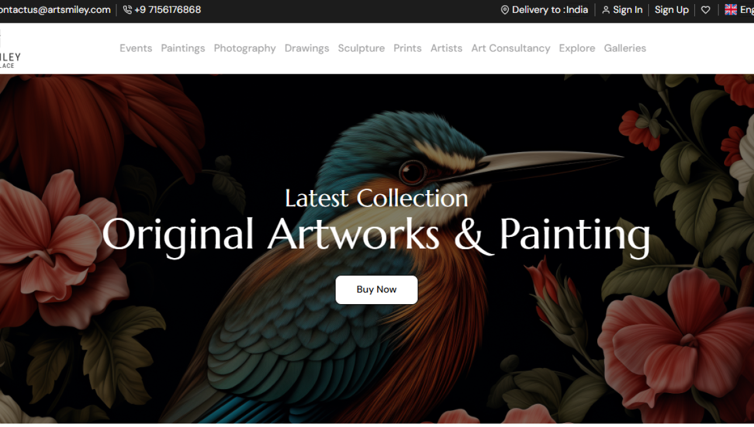Select the Drawings navigation item
This screenshot has width=754, height=427.
[307, 49]
